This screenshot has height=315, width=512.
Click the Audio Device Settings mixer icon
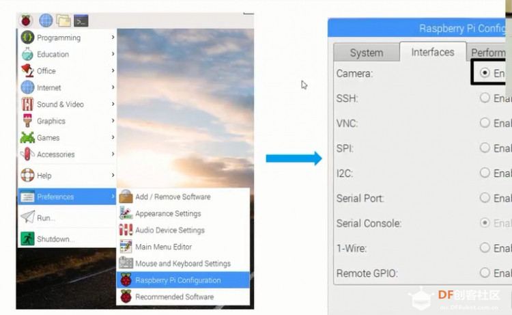click(x=126, y=230)
